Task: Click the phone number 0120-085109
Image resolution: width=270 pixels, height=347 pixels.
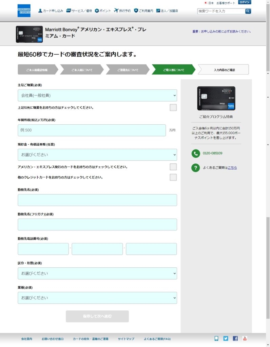Action: coord(212,153)
